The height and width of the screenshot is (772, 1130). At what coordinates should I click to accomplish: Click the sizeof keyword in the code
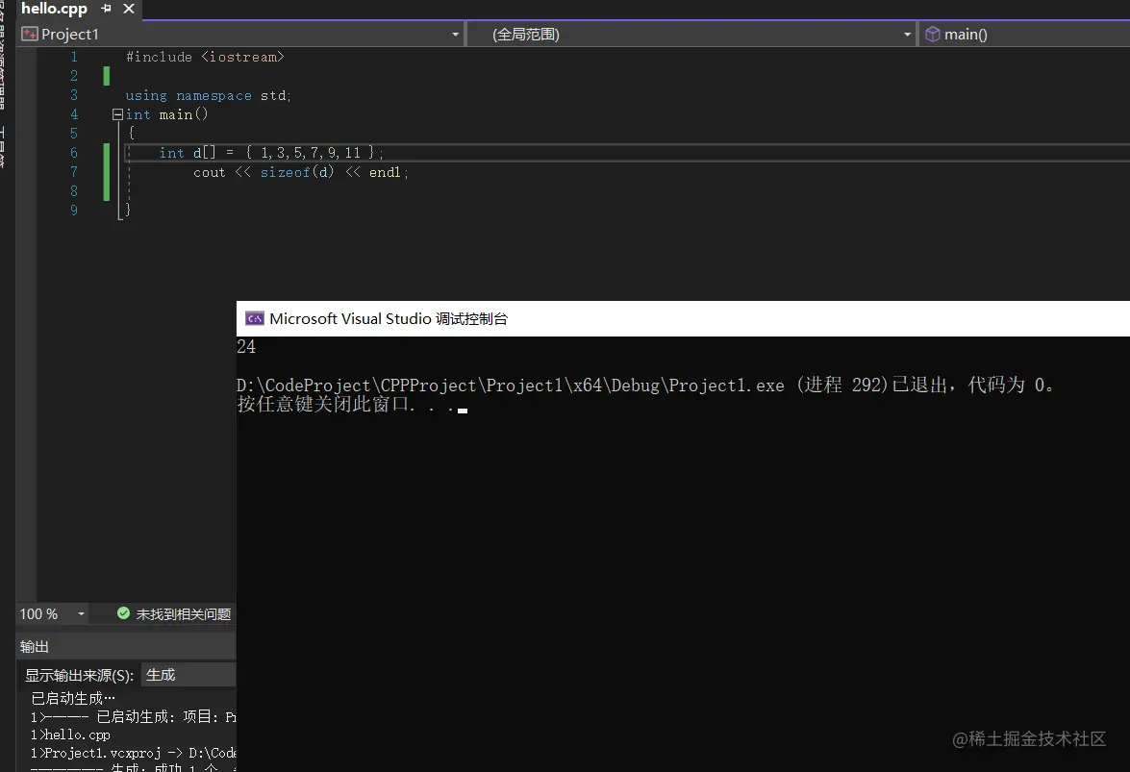pos(286,172)
